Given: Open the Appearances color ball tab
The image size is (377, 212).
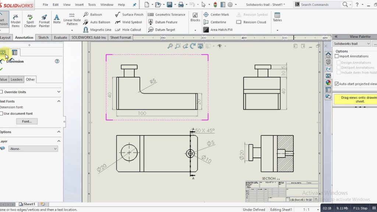Looking at the screenshot, I should (x=328, y=83).
